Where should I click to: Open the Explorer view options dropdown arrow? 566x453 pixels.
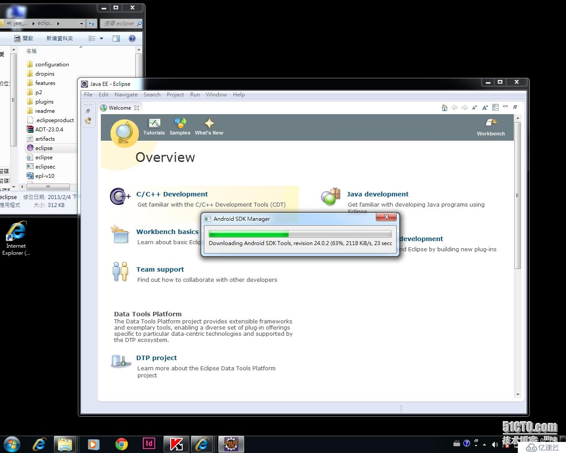[101, 38]
